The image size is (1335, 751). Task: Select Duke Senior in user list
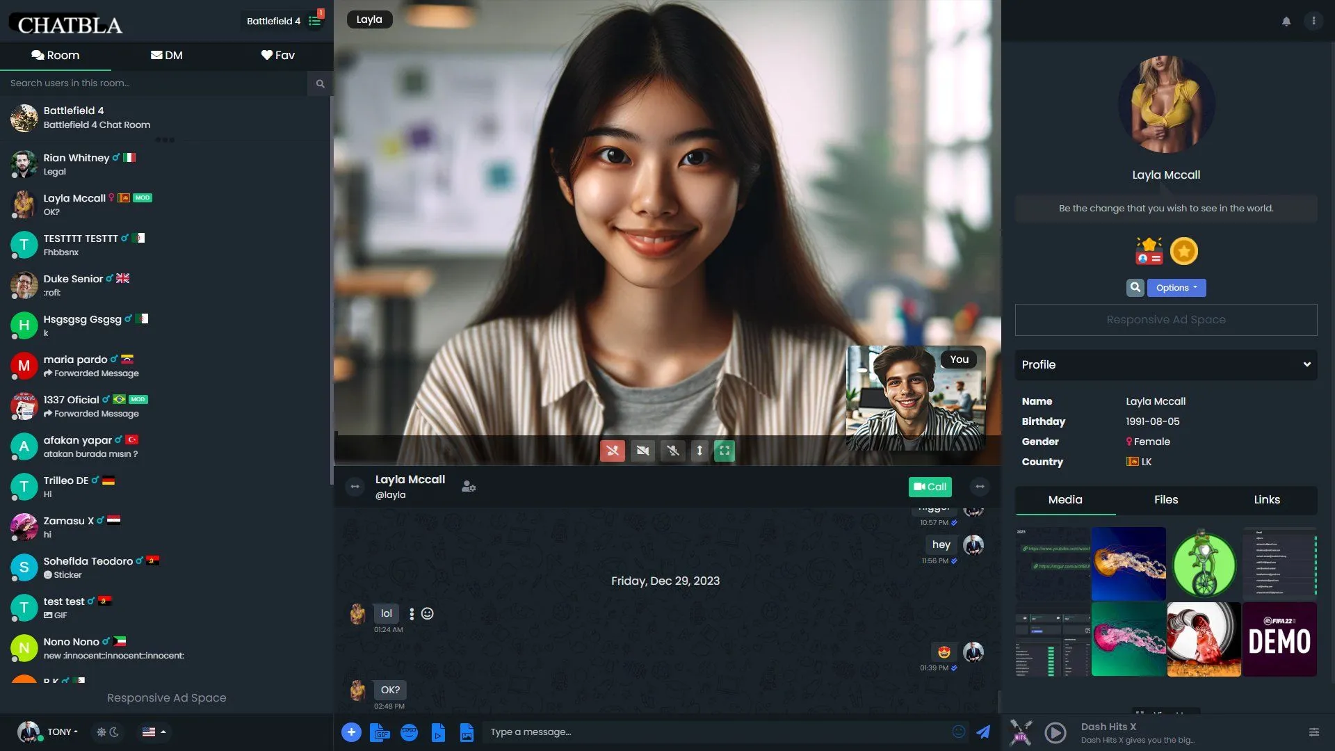click(x=165, y=286)
